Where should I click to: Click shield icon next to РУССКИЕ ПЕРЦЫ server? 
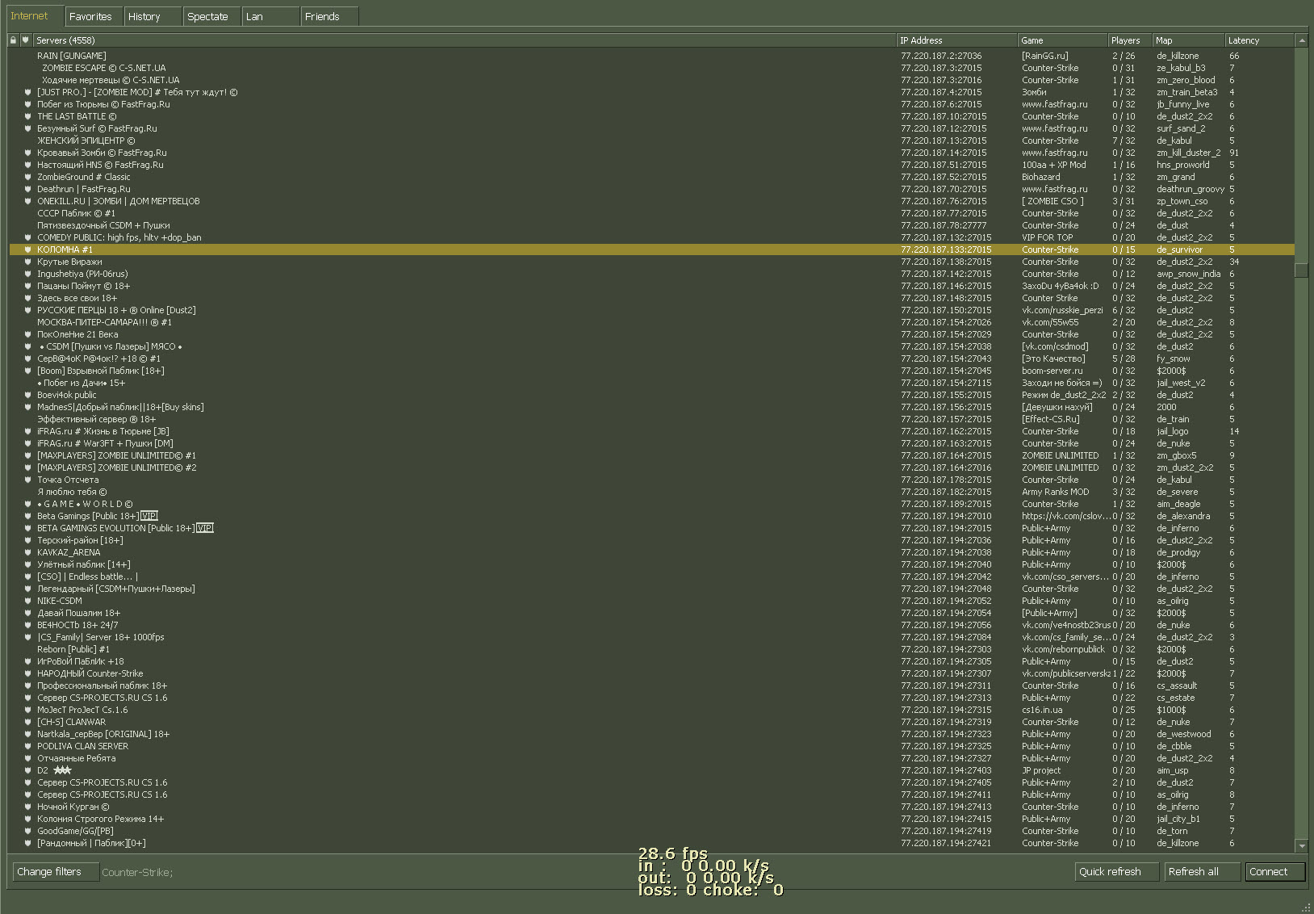27,310
